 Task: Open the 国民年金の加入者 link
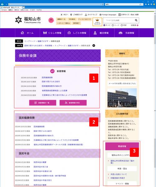click(x=41, y=167)
